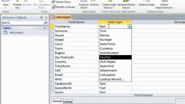
Task: Choose Hyperlink data type
Action: pos(115,66)
